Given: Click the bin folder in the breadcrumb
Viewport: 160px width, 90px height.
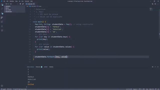Looking at the screenshot, I should pos(27,6).
